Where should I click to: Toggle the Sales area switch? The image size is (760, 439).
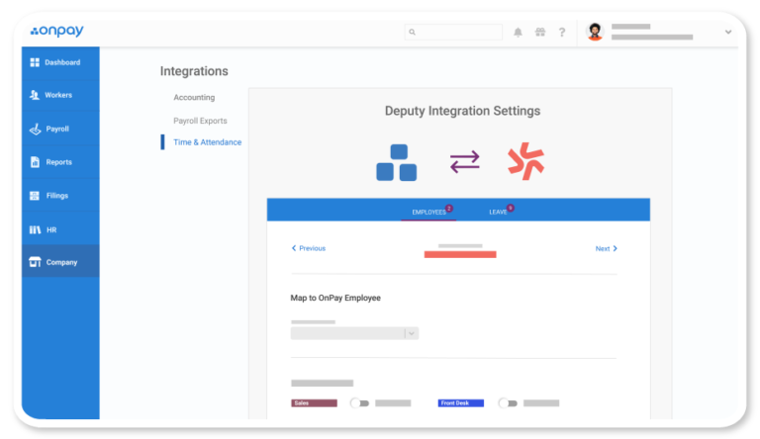pyautogui.click(x=359, y=403)
